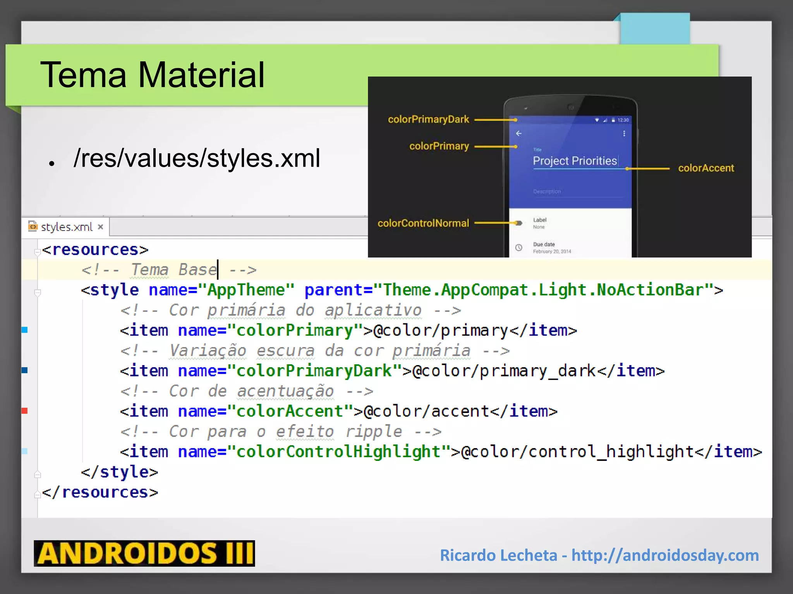This screenshot has width=793, height=594.
Task: Click the Tema Base comment line
Action: (x=169, y=270)
